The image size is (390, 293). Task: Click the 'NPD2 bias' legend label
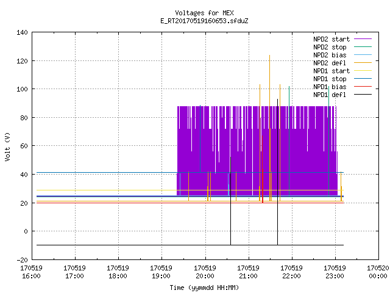tap(330, 55)
